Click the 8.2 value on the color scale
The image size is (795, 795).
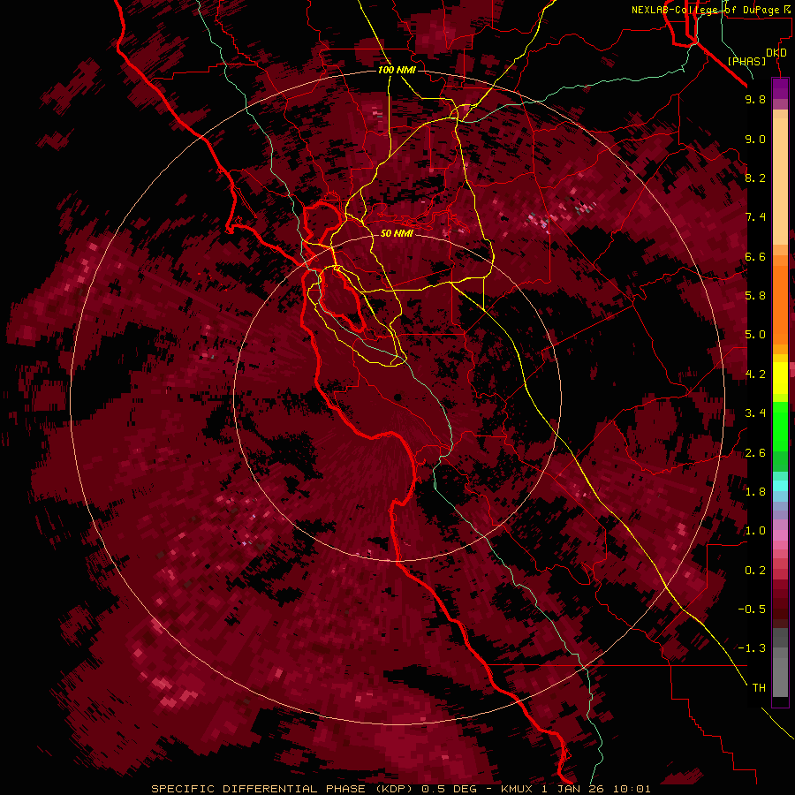click(755, 178)
